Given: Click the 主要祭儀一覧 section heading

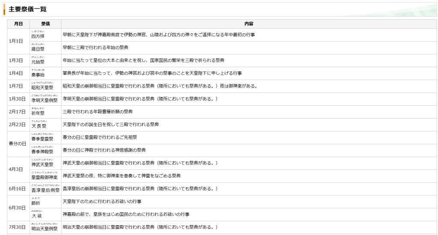Looking at the screenshot, I should click(x=28, y=9).
